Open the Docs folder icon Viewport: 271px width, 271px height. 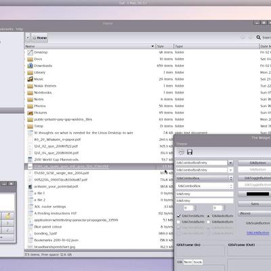(30, 59)
